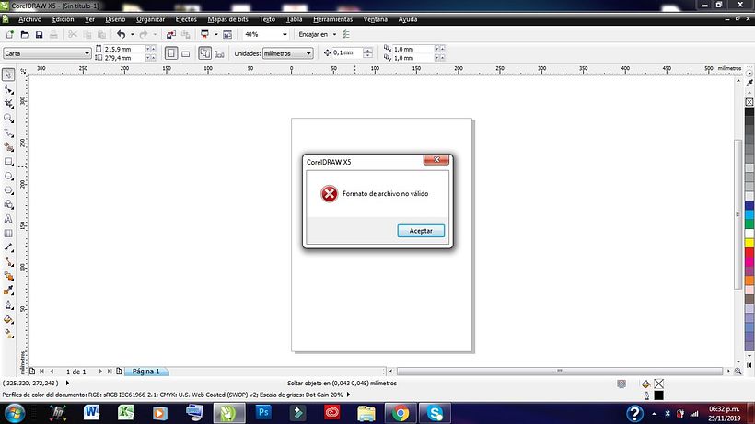Click the Import icon in the toolbar
The image size is (755, 424).
pos(171,35)
